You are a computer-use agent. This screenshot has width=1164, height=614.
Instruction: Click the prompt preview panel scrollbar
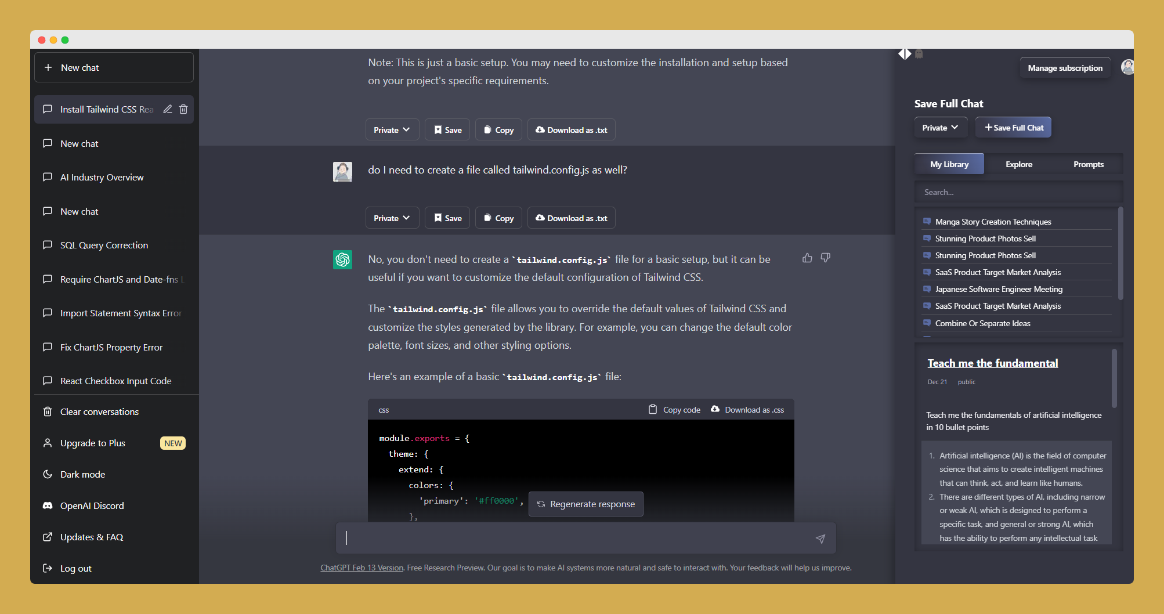(1114, 378)
